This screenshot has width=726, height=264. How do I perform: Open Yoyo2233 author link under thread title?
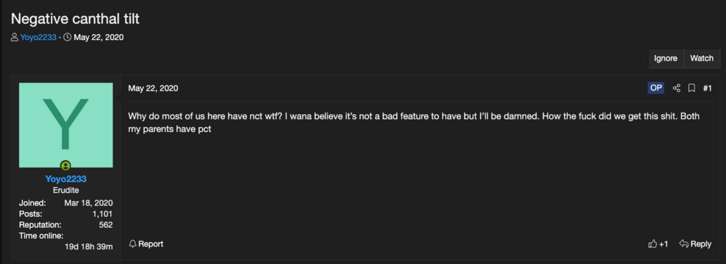point(38,38)
